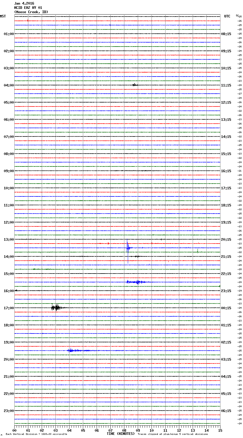The height and width of the screenshot is (438, 243).
Task: Click the green spike late in the 13:45 trace
Action: coord(198,251)
